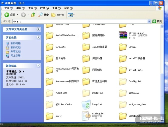
Task: Open the Views mode dropdown button
Action: pyautogui.click(x=71, y=15)
